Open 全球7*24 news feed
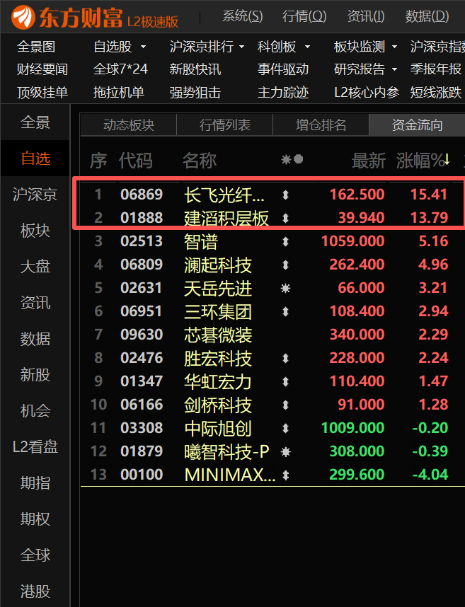The width and height of the screenshot is (465, 607). click(x=120, y=69)
